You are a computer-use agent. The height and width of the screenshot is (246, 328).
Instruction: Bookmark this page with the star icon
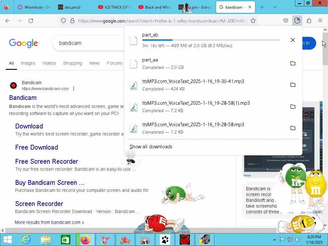click(x=253, y=20)
